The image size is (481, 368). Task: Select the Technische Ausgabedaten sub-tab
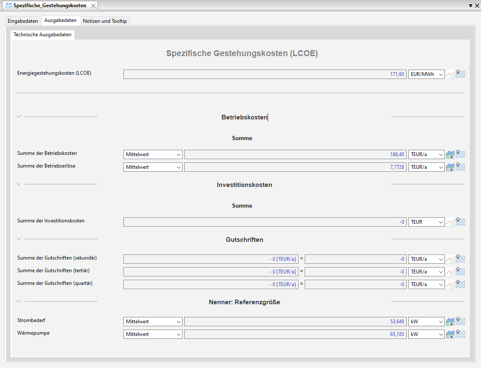pos(42,35)
